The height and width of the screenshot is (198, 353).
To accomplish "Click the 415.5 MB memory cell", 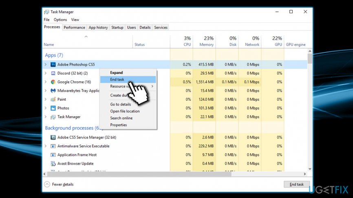I will 204,64.
